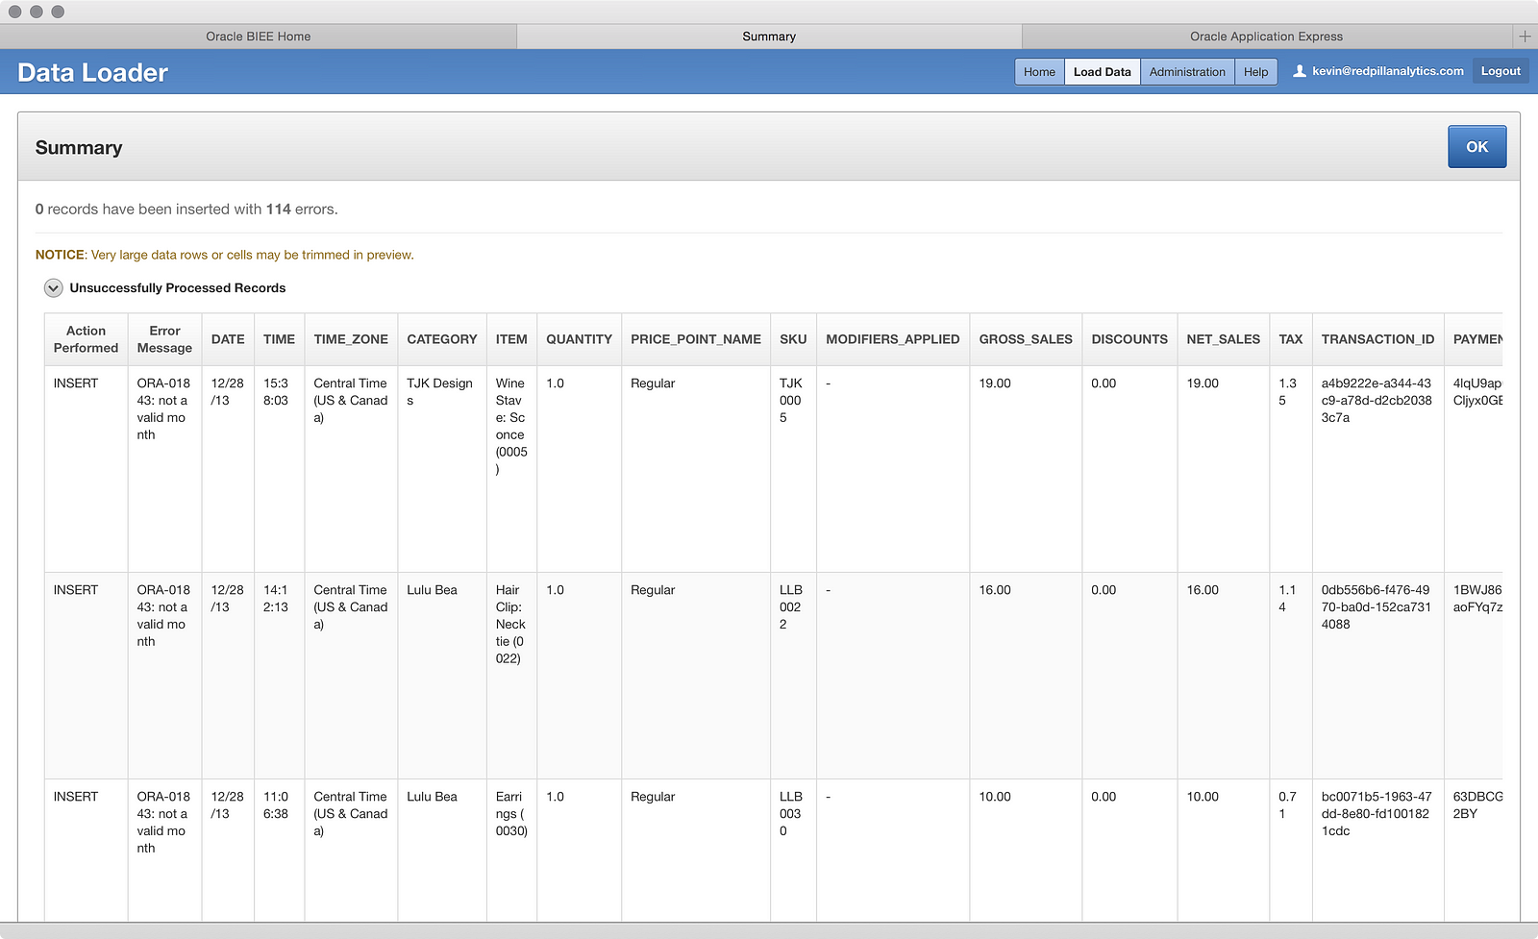Select the 15:38:03 time cell

(279, 469)
